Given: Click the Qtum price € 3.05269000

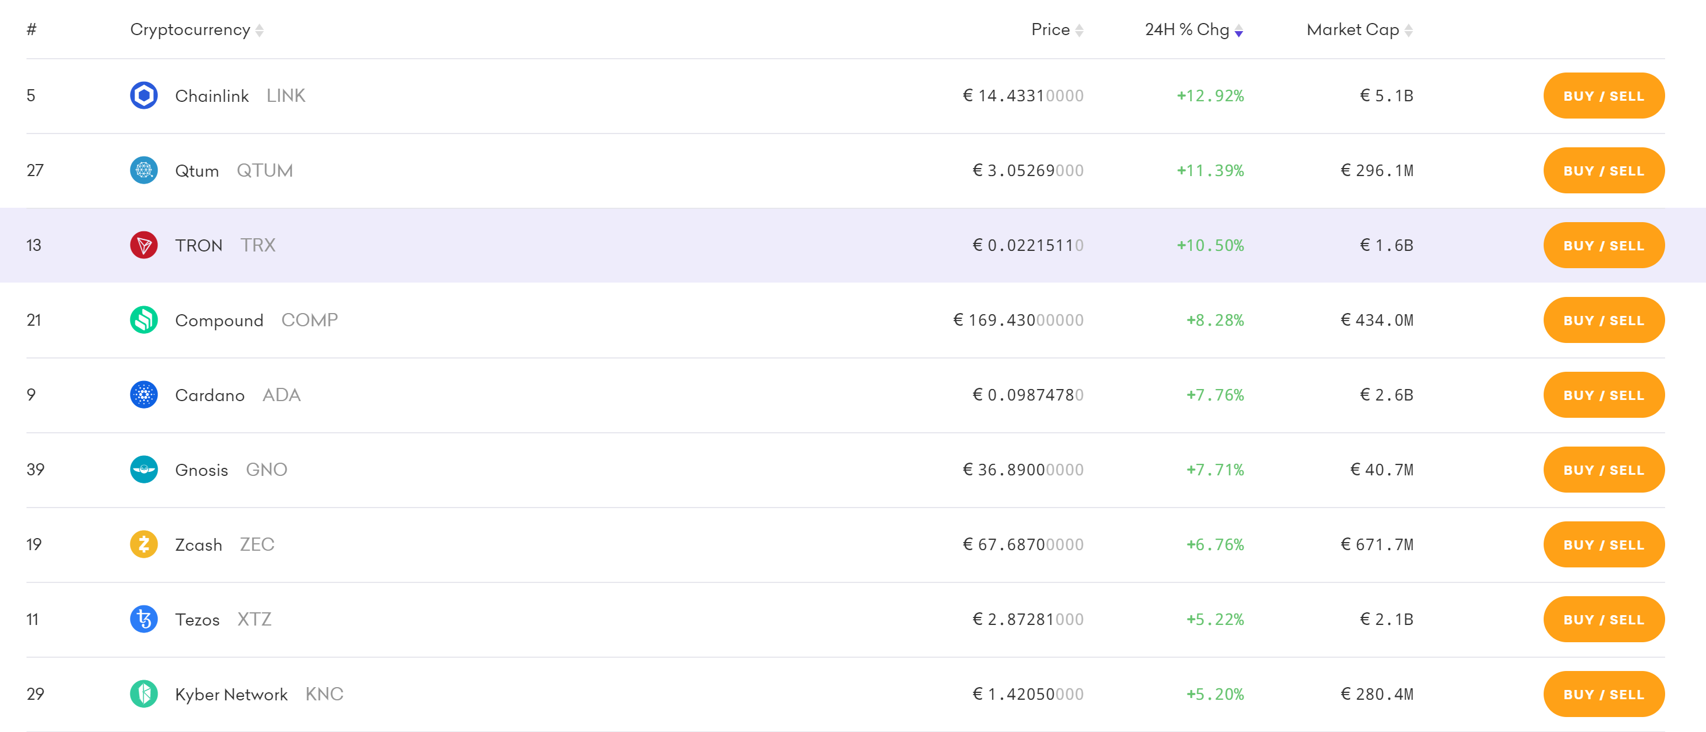Looking at the screenshot, I should (x=1028, y=171).
